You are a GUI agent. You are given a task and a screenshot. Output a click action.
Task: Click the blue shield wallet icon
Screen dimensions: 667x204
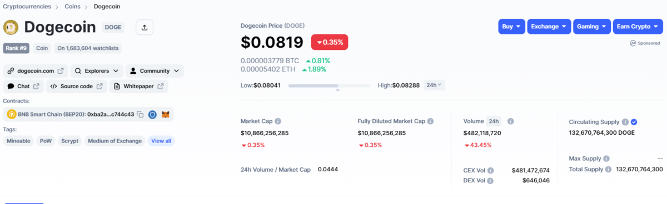pos(153,114)
